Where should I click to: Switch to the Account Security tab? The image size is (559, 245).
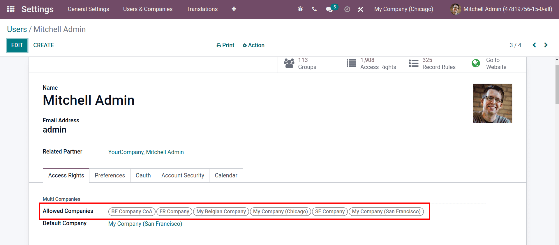click(x=183, y=175)
